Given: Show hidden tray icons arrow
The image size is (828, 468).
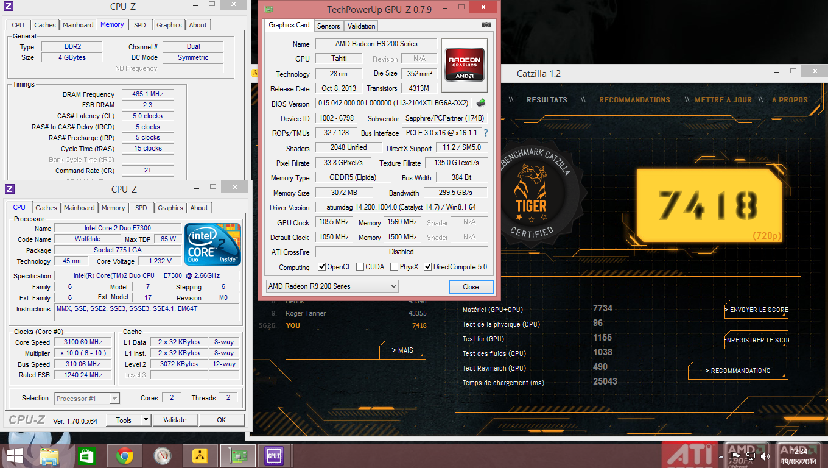Looking at the screenshot, I should (723, 455).
